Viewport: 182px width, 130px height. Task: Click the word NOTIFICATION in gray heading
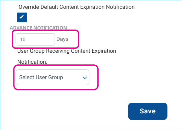tap(50, 28)
